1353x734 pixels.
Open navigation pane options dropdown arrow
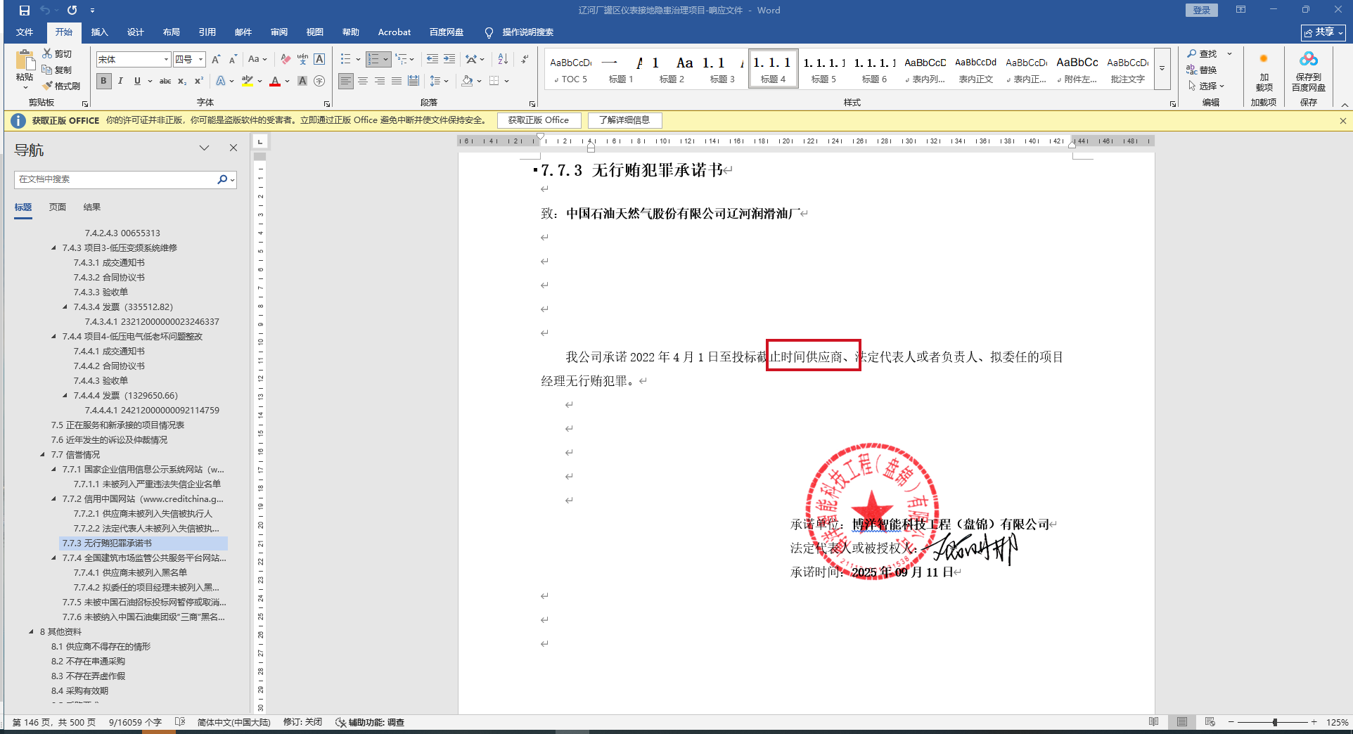204,148
